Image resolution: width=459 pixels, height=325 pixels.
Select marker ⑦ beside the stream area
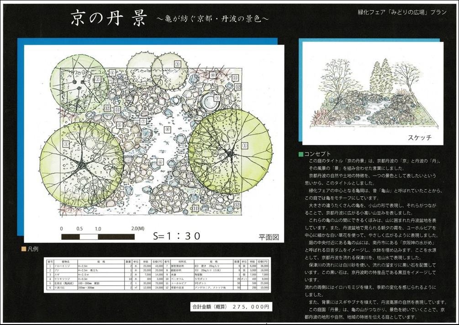143,121
